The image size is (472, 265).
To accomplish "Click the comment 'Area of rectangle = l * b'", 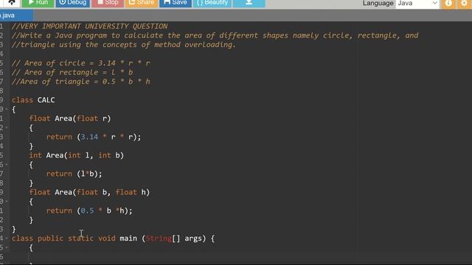I will click(72, 72).
